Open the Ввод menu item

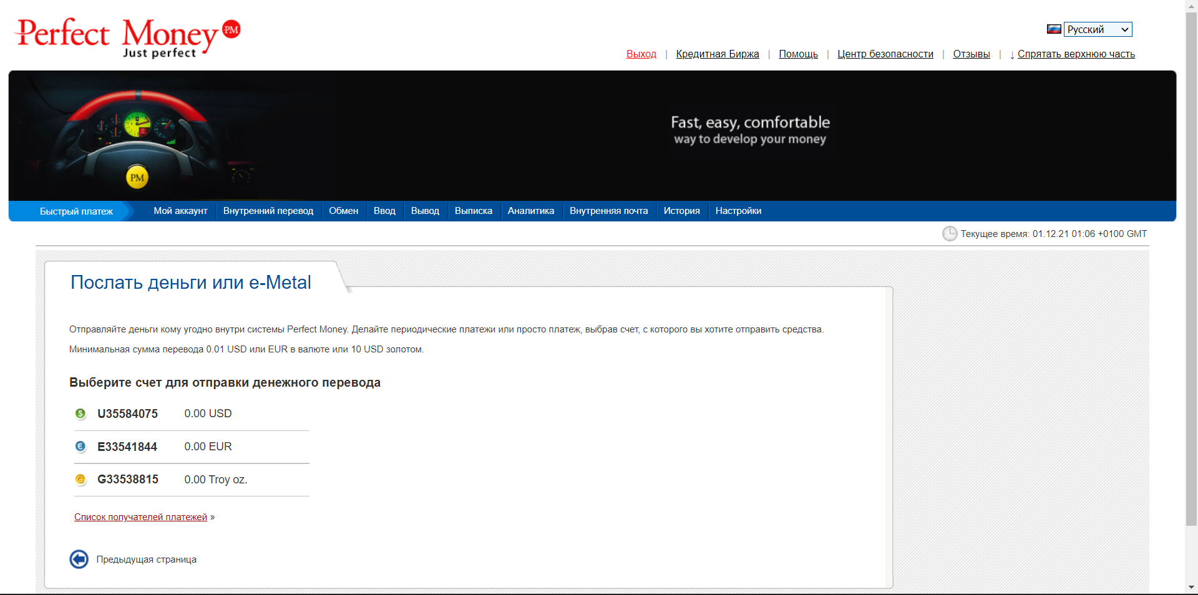(x=384, y=211)
